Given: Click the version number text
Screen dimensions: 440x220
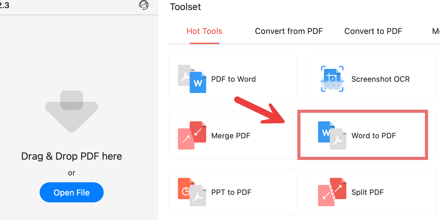Looking at the screenshot, I should pyautogui.click(x=4, y=5).
